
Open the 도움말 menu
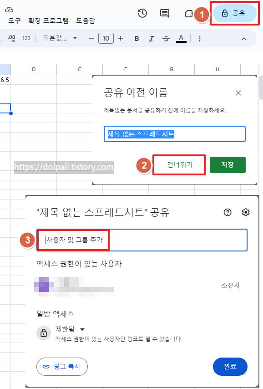pos(86,20)
